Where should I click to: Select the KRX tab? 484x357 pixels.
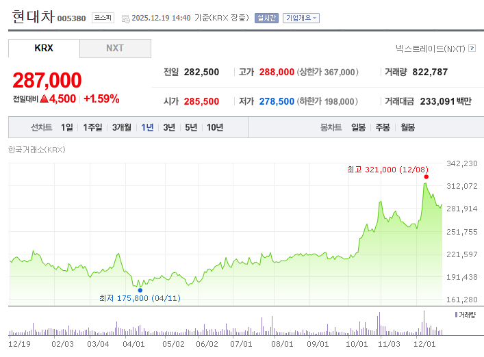[44, 48]
